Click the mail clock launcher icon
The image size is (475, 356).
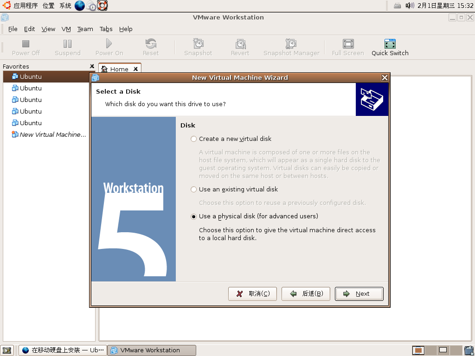pos(91,6)
